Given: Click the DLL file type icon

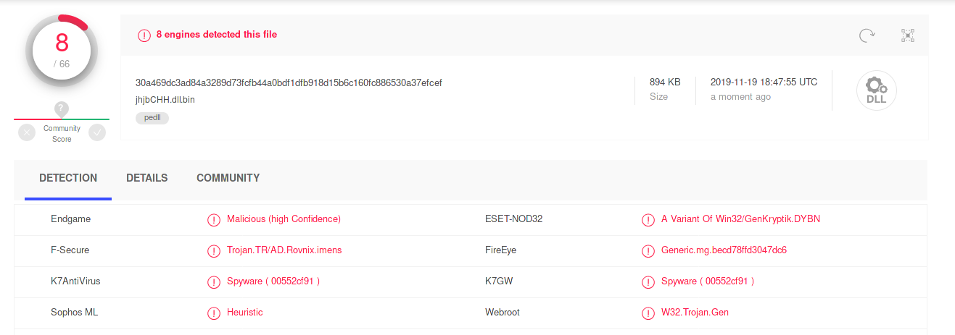Looking at the screenshot, I should [876, 90].
